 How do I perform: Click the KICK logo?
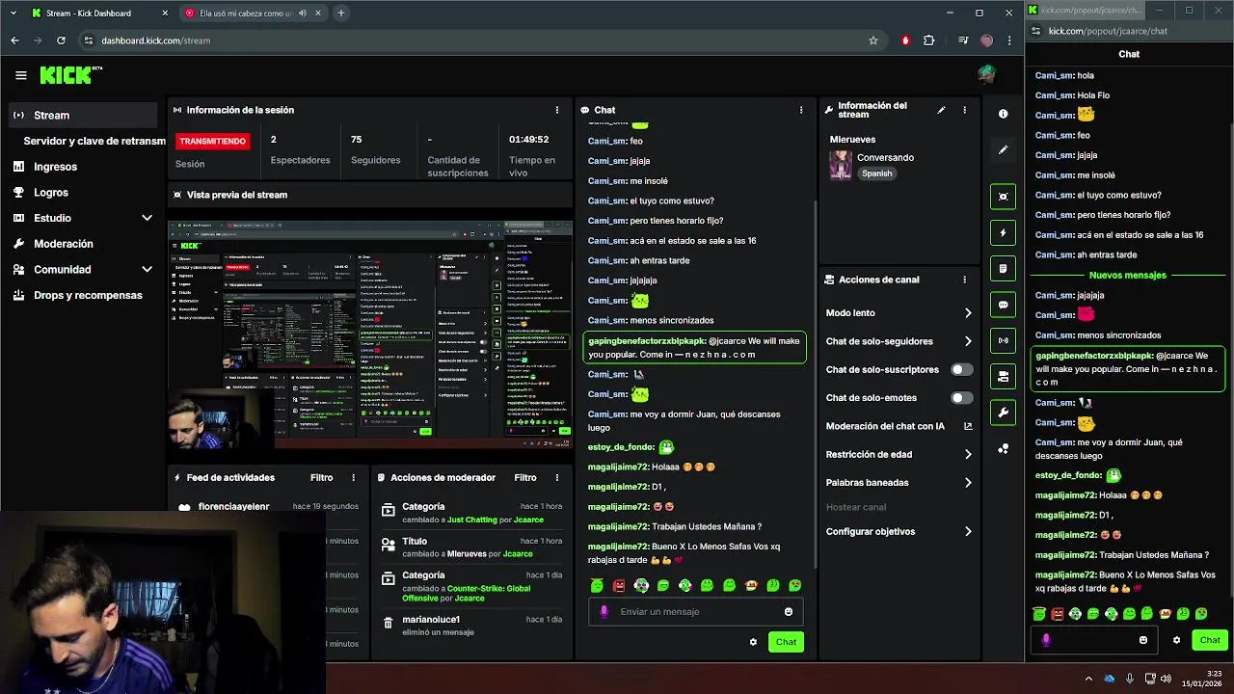[x=69, y=75]
